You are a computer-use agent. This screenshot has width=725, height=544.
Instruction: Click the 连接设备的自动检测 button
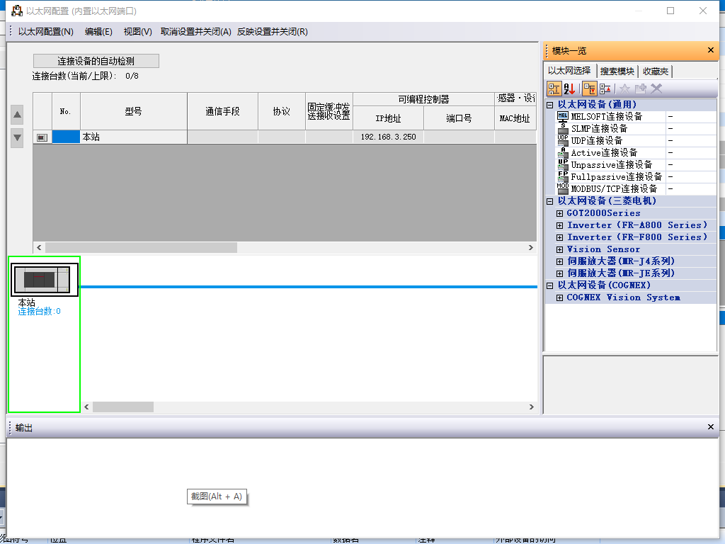(x=96, y=61)
